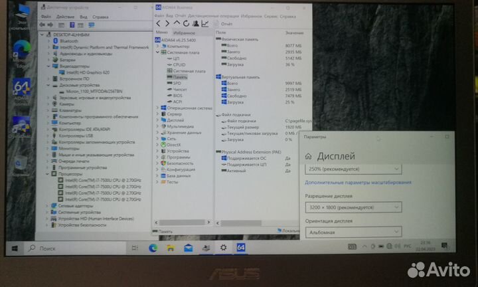The image size is (478, 287).
Task: Click AIDA64 back navigation arrow
Action: click(x=158, y=23)
